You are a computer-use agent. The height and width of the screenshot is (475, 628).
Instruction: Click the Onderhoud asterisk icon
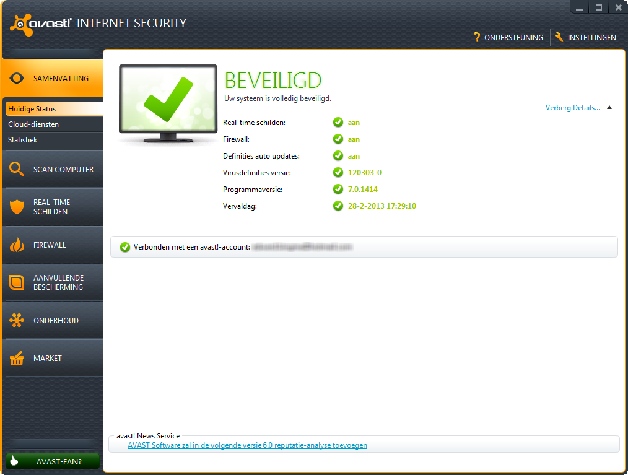pos(17,320)
